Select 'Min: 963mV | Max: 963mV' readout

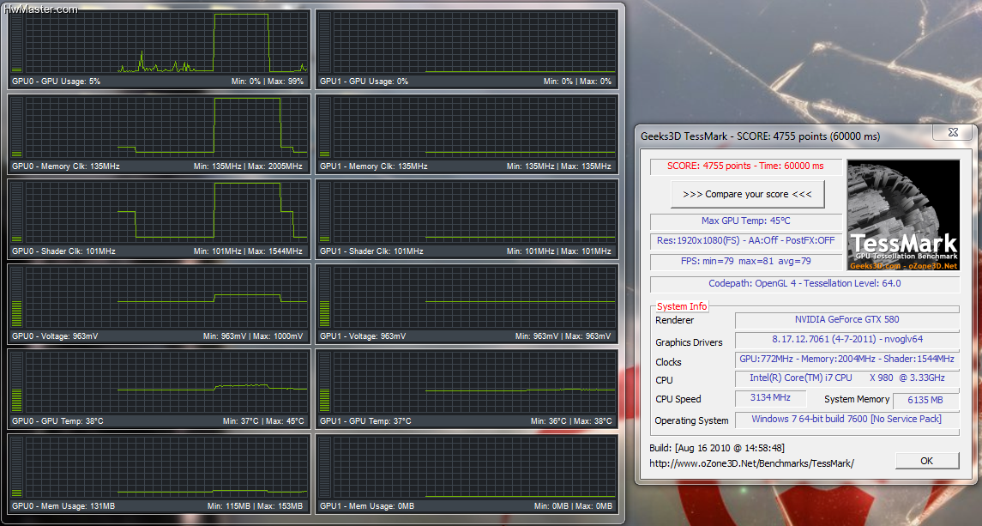tap(563, 336)
